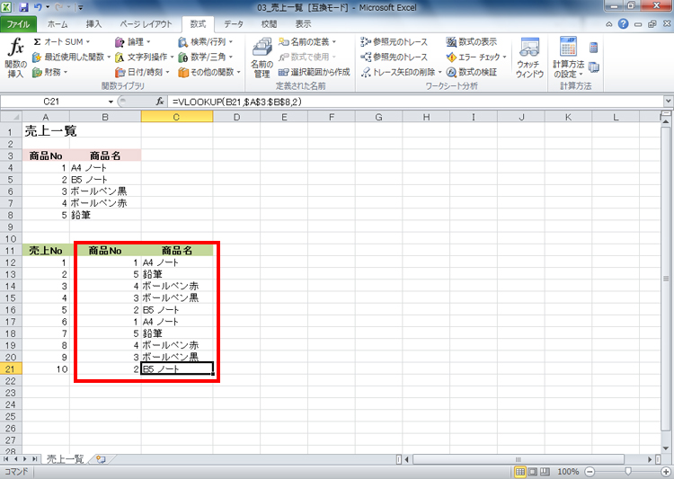The width and height of the screenshot is (674, 479).
Task: Select column C header
Action: [177, 117]
